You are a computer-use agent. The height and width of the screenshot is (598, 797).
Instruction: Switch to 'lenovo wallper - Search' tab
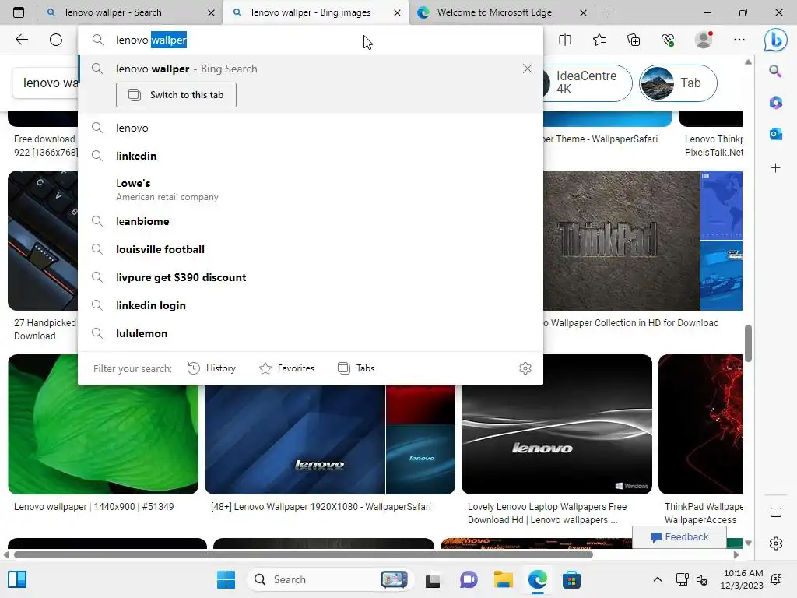(113, 12)
